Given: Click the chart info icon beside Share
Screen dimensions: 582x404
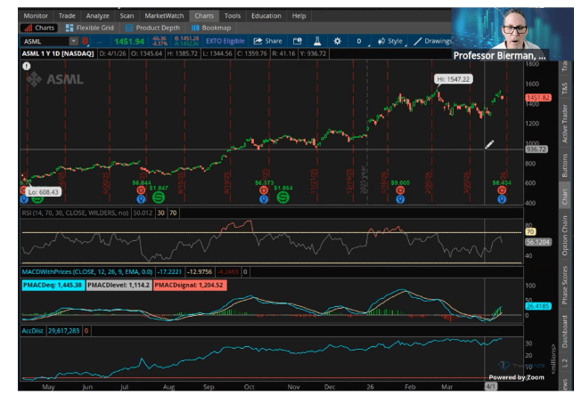Looking at the screenshot, I should [x=298, y=41].
